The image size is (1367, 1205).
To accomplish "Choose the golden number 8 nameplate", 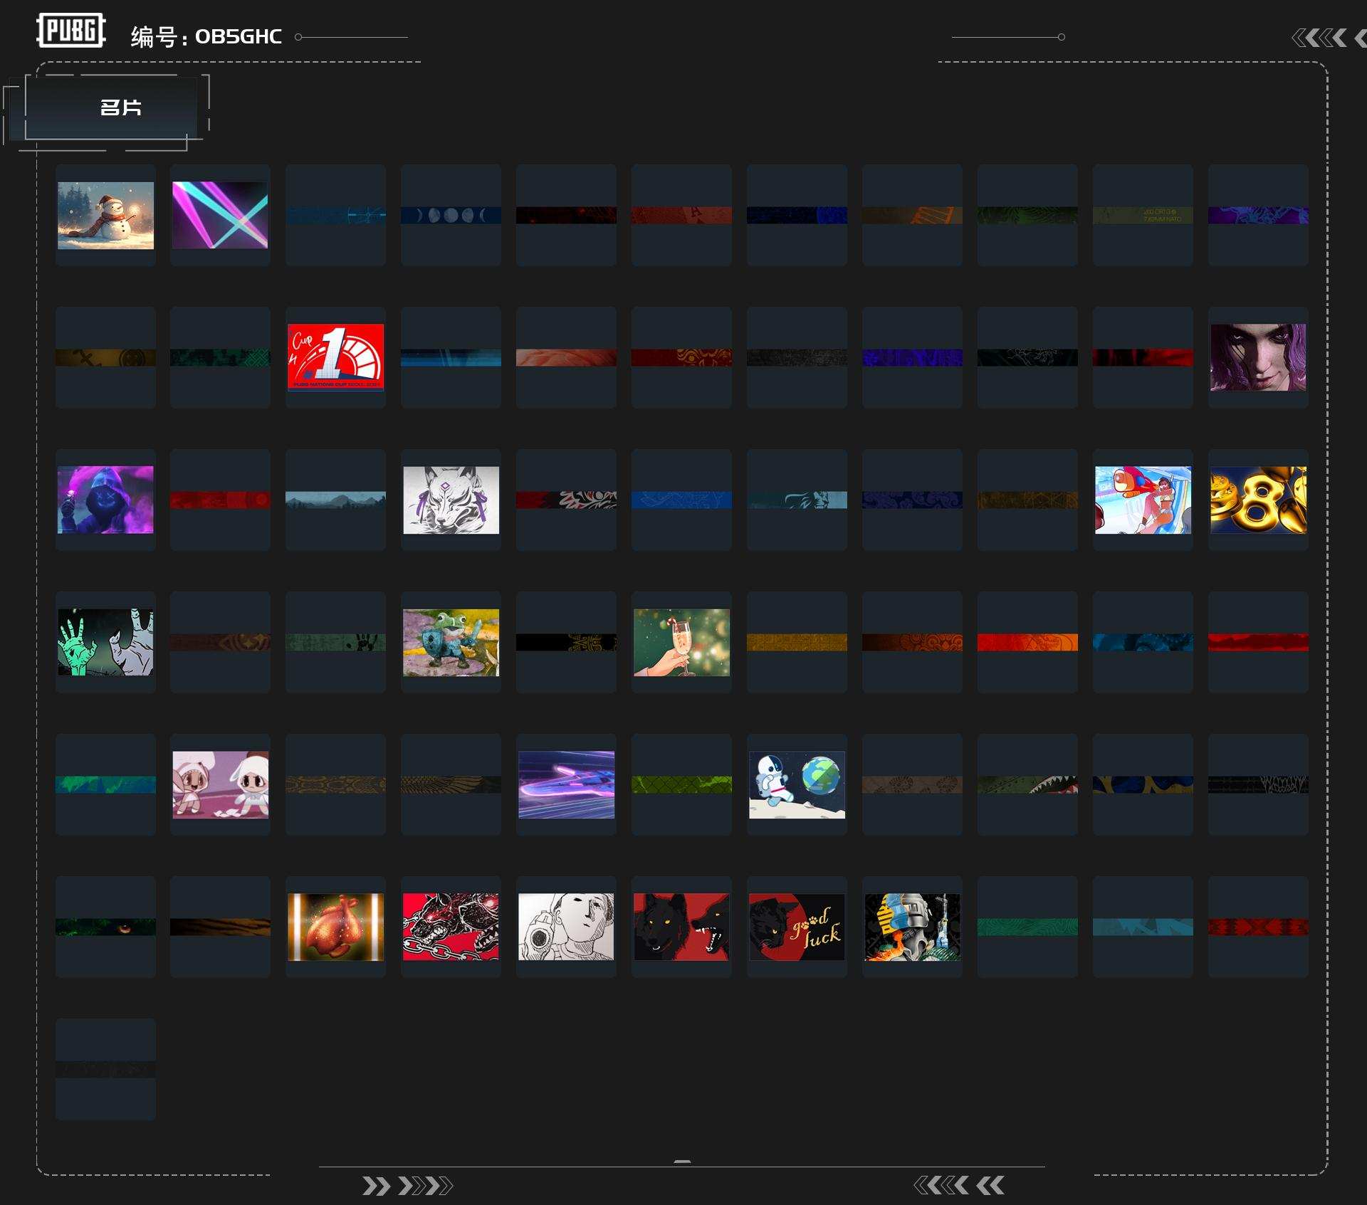I will pos(1258,500).
